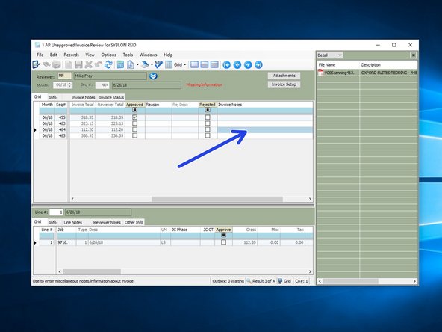Open the calculator toolbar icon

pos(120,64)
